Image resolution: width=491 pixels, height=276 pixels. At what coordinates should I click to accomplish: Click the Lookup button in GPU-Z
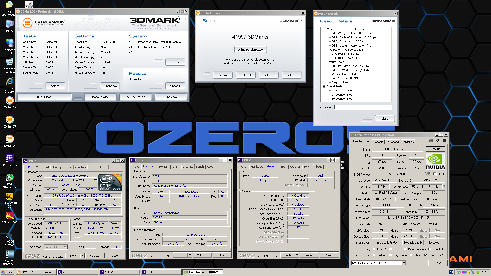tap(435, 149)
